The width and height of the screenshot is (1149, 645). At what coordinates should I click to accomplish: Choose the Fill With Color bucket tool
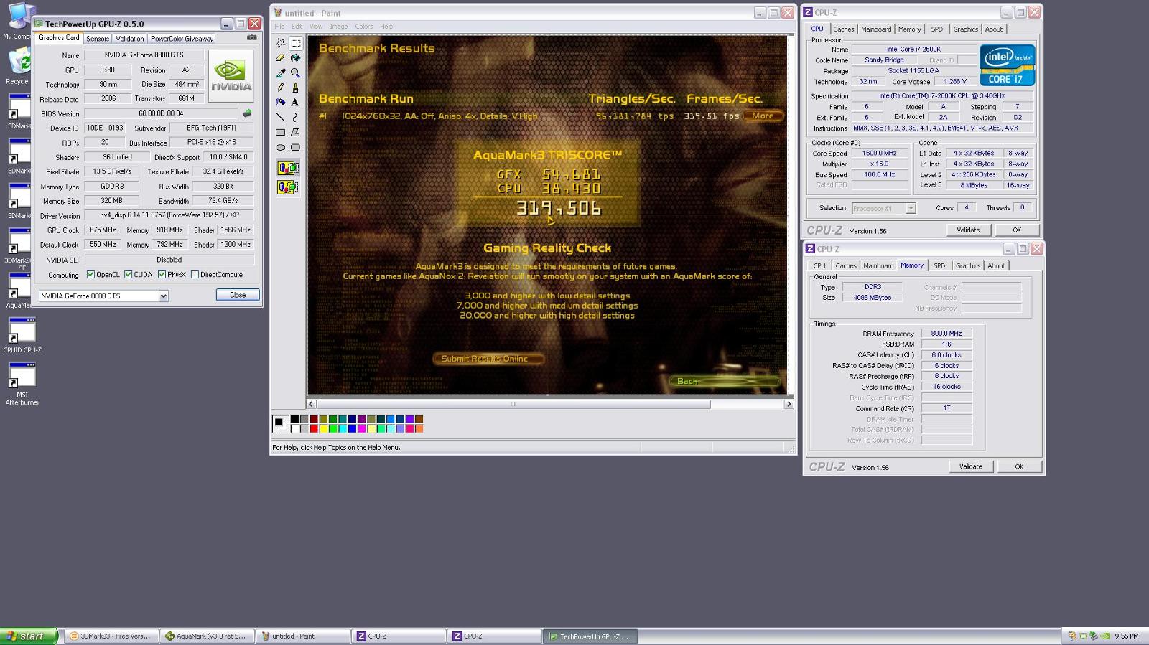click(295, 58)
